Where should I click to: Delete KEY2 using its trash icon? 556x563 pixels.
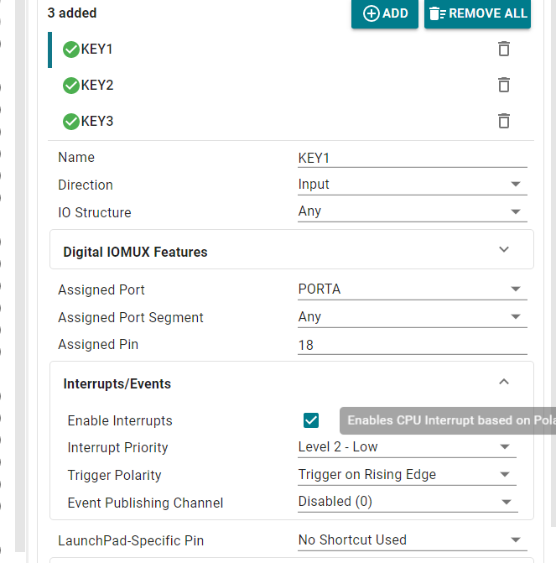point(504,85)
